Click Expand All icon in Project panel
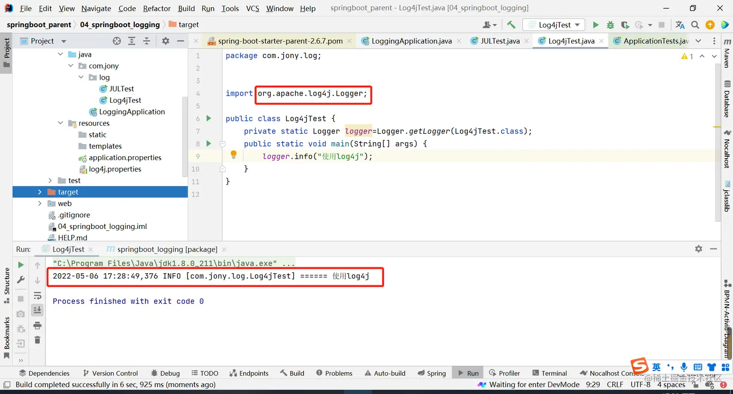This screenshot has height=394, width=733. tap(131, 41)
